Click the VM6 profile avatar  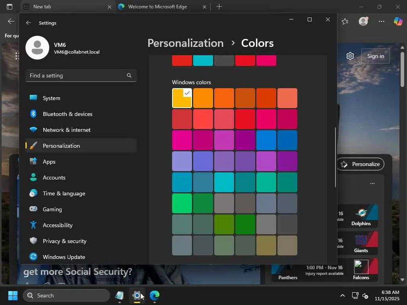[x=37, y=48]
